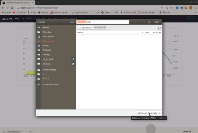Viewport: 198px width, 133px height.
Task: Click the Name column sort arrow
Action: pos(142,32)
